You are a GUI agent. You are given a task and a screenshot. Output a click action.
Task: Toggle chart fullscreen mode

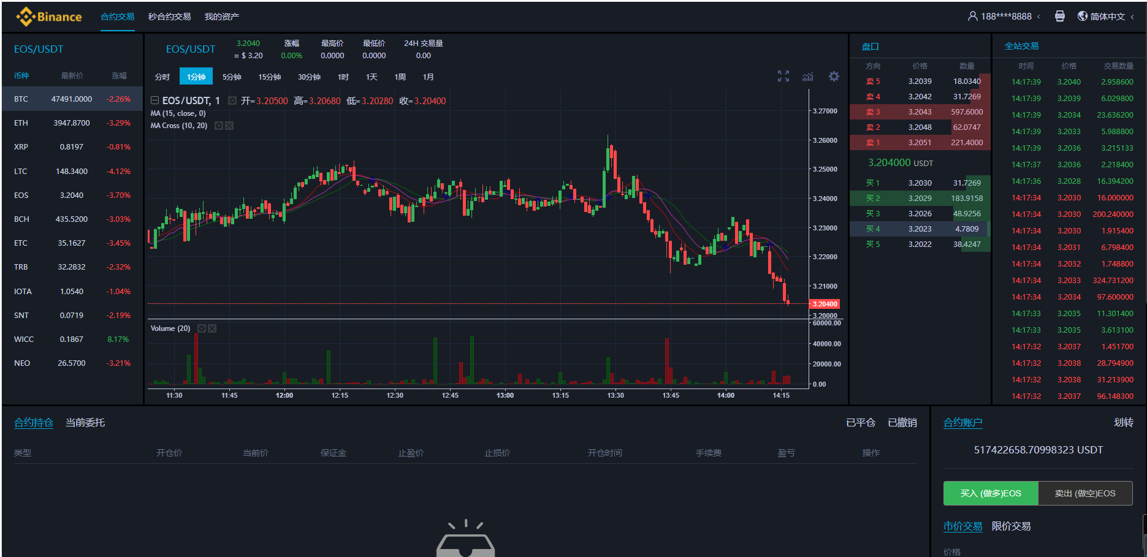783,76
